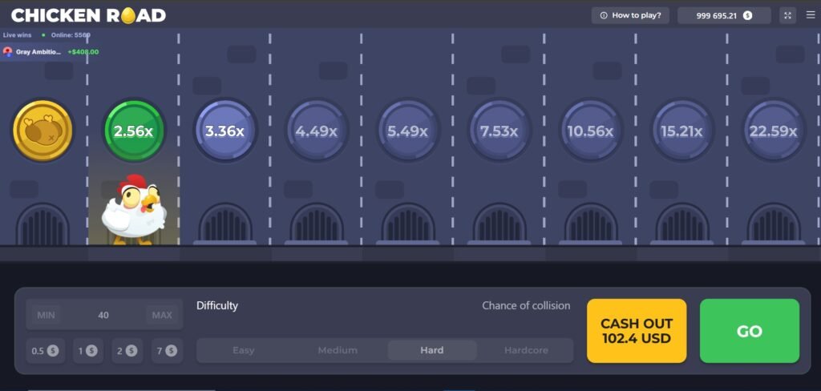This screenshot has height=391, width=821.
Task: Switch to Hard difficulty option
Action: (x=432, y=350)
